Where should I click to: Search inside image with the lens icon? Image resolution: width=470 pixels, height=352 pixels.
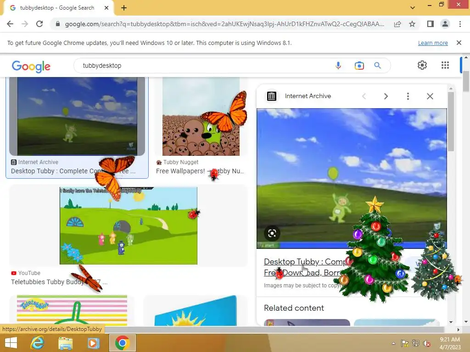[272, 233]
